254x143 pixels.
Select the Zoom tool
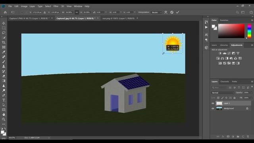[x=4, y=119]
